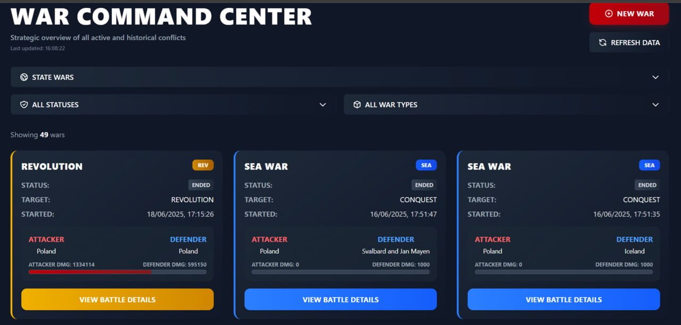Expand the STATE WARS section

click(x=655, y=77)
